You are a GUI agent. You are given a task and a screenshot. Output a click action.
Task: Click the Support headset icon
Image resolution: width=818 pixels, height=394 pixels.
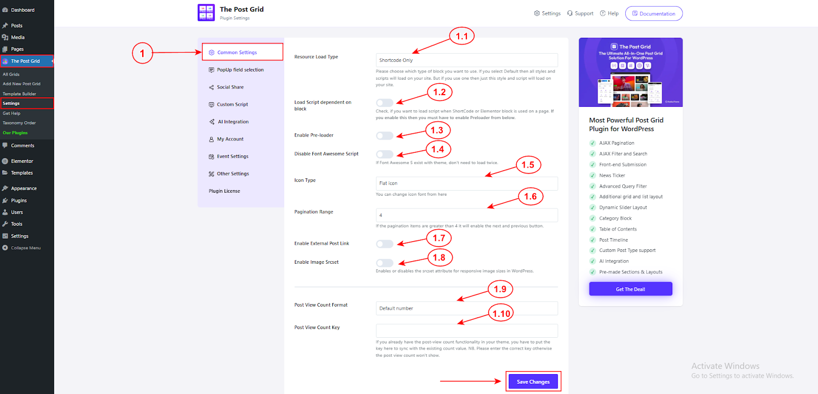(x=570, y=13)
